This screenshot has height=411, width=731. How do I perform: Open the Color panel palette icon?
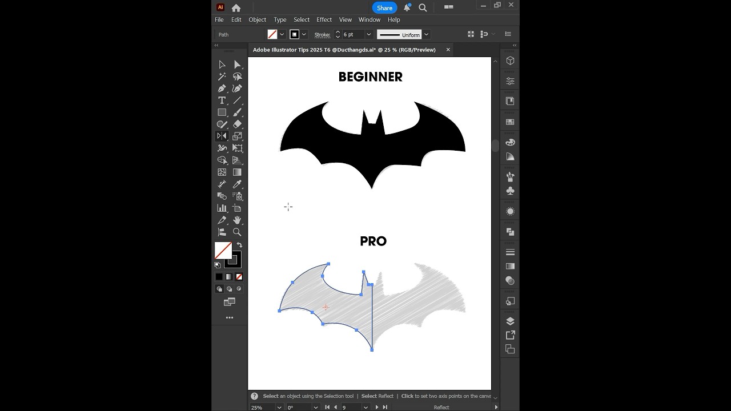point(510,142)
